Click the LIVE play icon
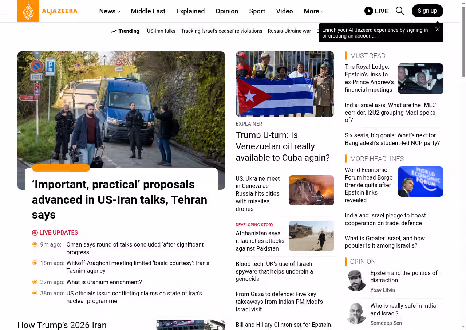466x330 pixels. pos(369,11)
